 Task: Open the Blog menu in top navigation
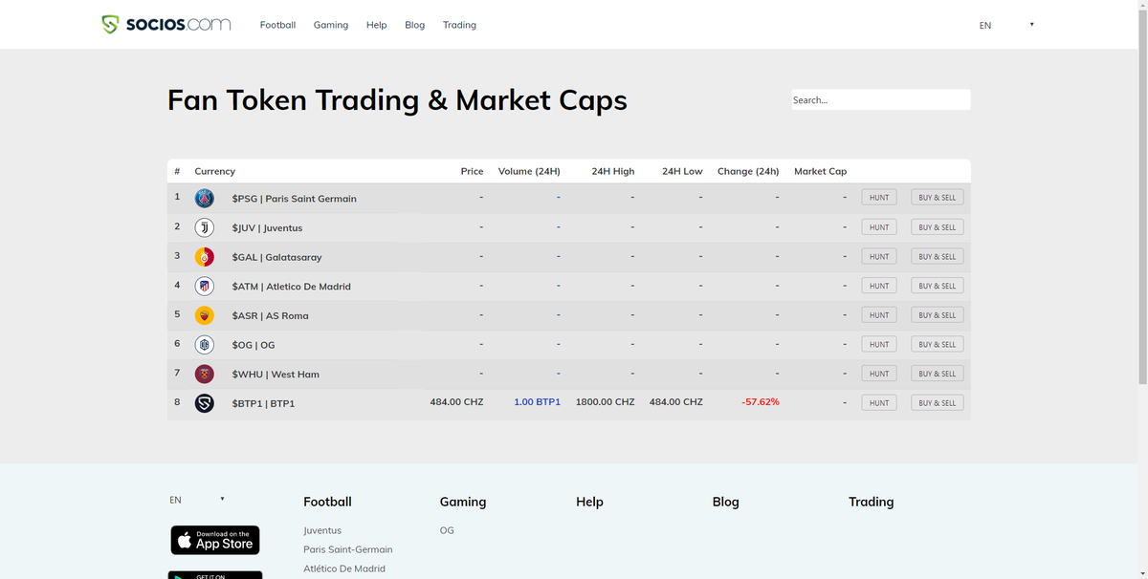pyautogui.click(x=415, y=25)
